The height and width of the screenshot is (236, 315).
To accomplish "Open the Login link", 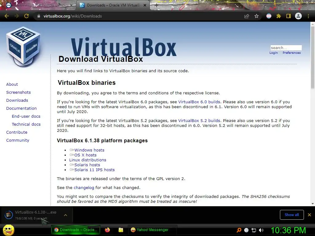I will pyautogui.click(x=273, y=53).
